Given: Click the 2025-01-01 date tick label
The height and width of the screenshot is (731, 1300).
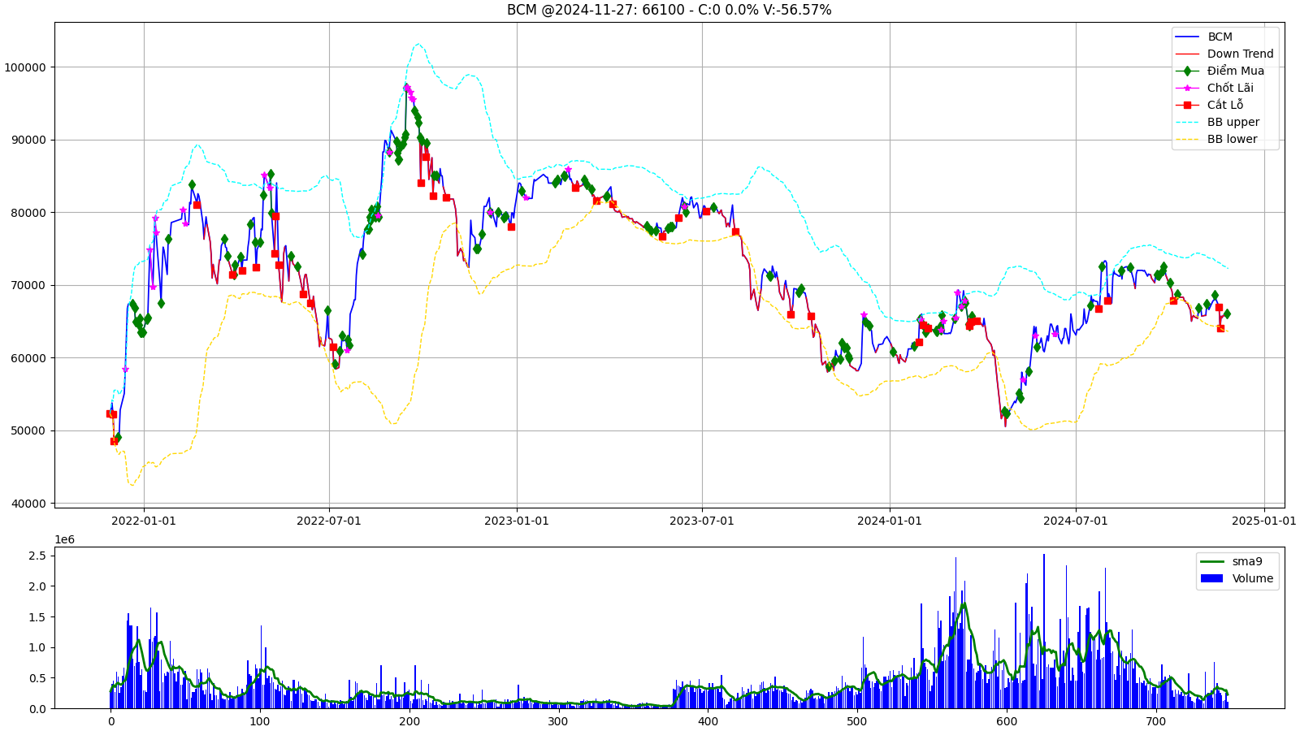Looking at the screenshot, I should [x=1264, y=521].
